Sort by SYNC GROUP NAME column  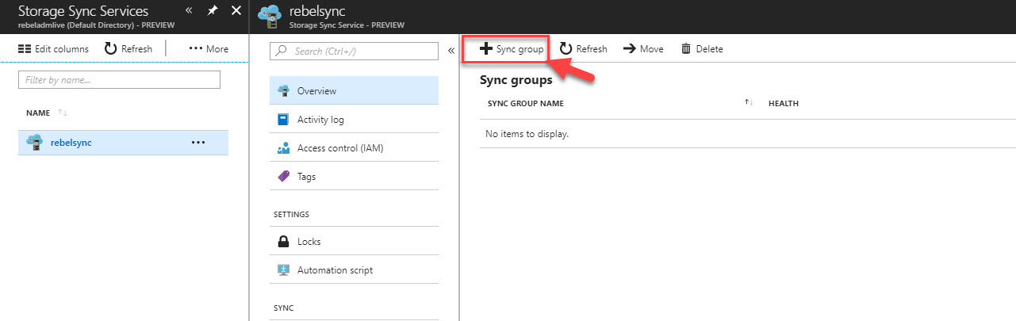[x=526, y=104]
